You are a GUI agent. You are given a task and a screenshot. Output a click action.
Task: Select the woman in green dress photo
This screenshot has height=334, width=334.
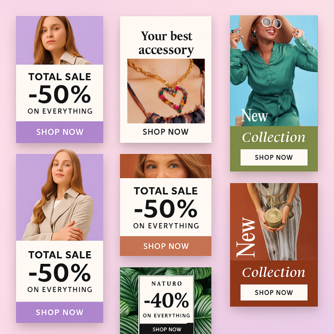click(274, 71)
